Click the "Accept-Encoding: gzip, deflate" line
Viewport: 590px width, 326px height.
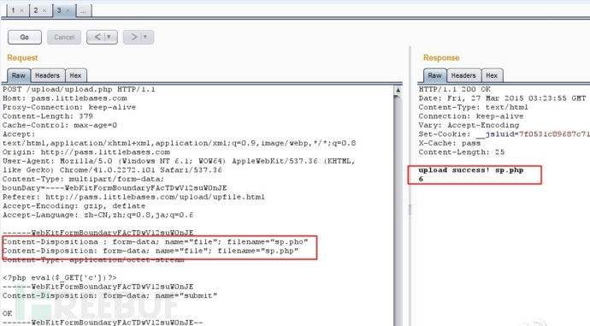[74, 206]
